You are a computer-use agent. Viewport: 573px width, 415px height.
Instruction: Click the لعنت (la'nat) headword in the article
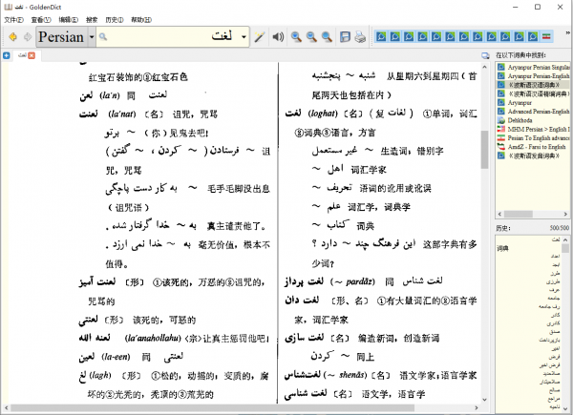(89, 114)
